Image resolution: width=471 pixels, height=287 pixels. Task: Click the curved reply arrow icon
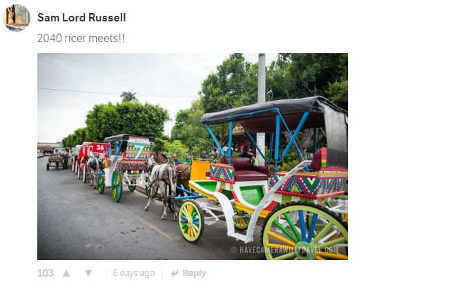point(175,273)
